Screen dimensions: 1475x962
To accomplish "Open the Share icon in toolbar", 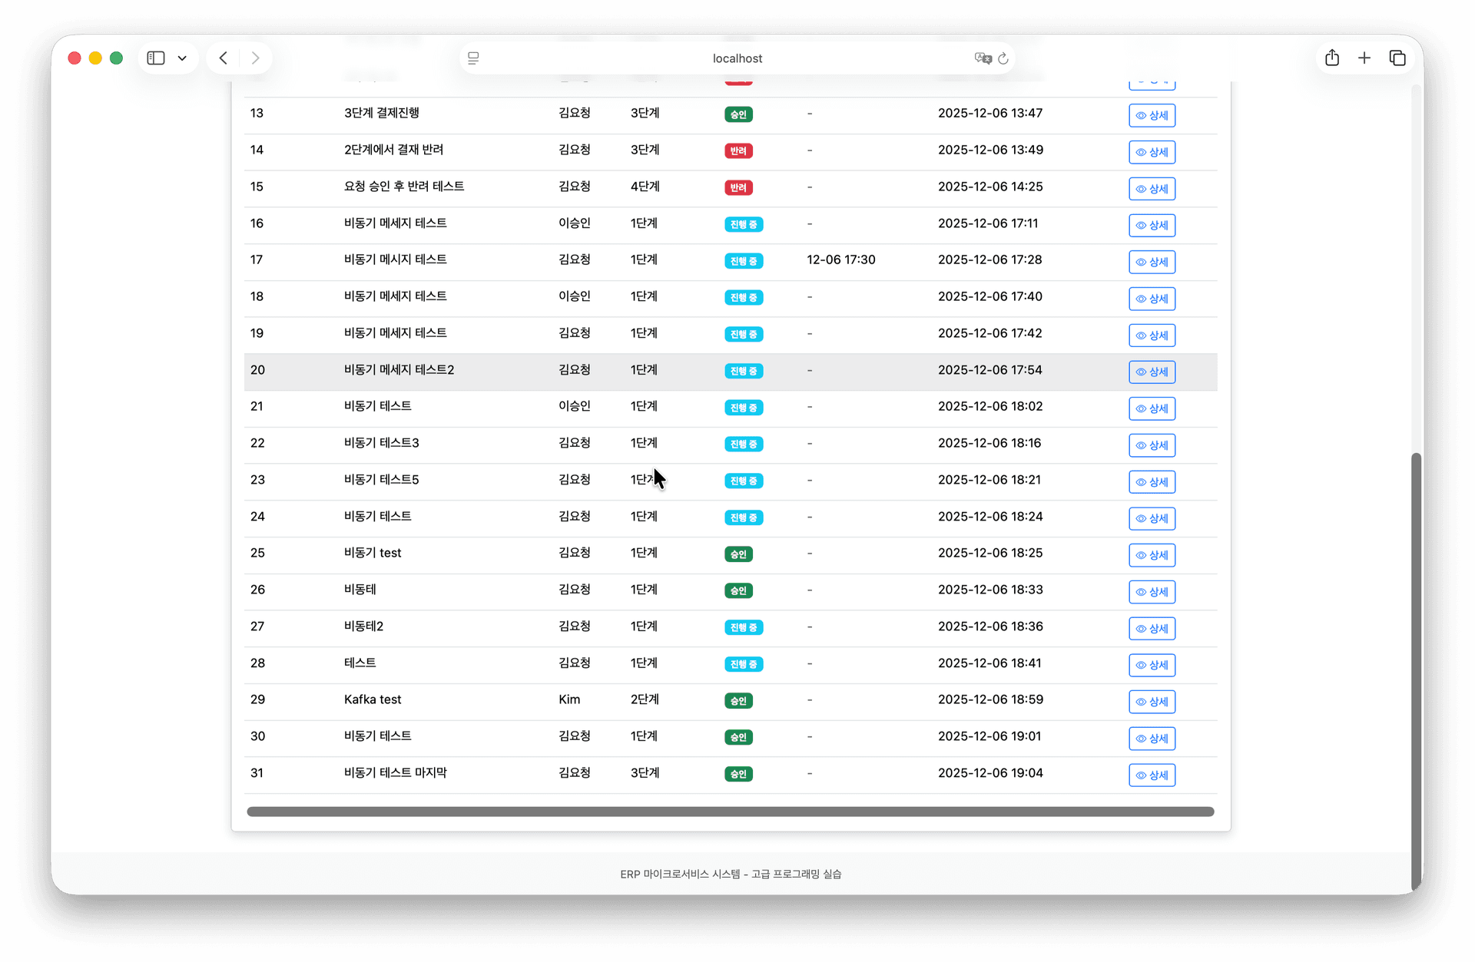I will pyautogui.click(x=1332, y=58).
